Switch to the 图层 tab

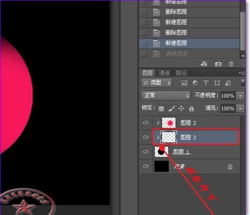tap(147, 73)
